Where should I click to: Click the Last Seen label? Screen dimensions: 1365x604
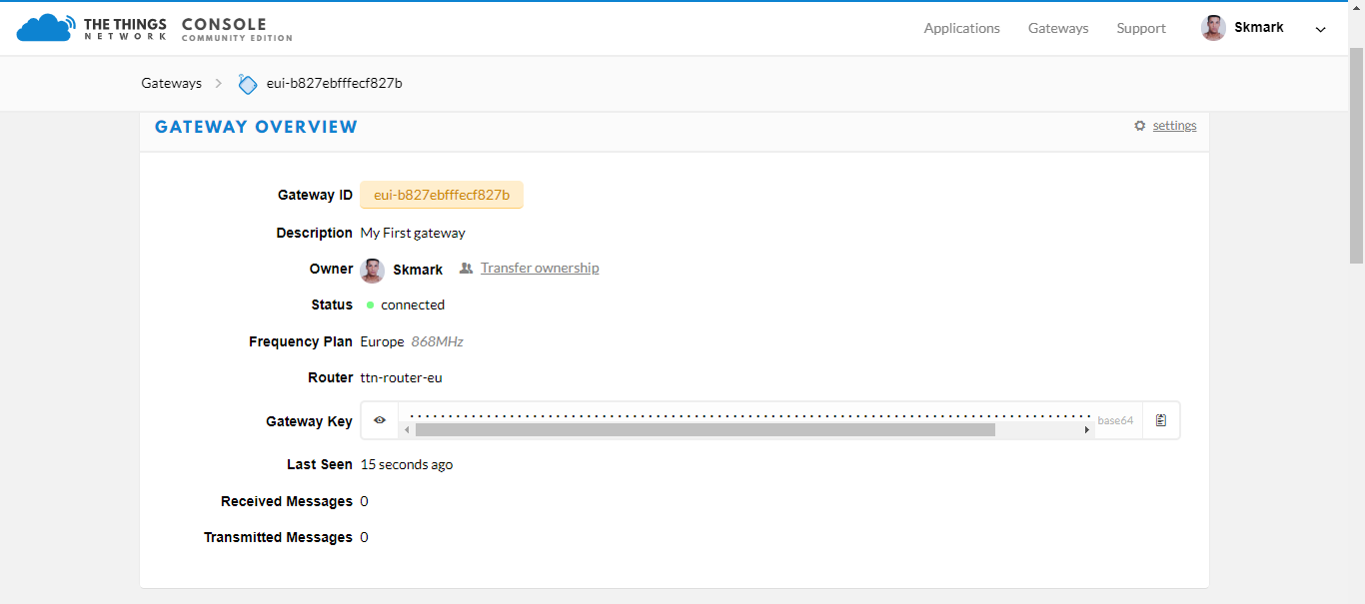click(320, 464)
